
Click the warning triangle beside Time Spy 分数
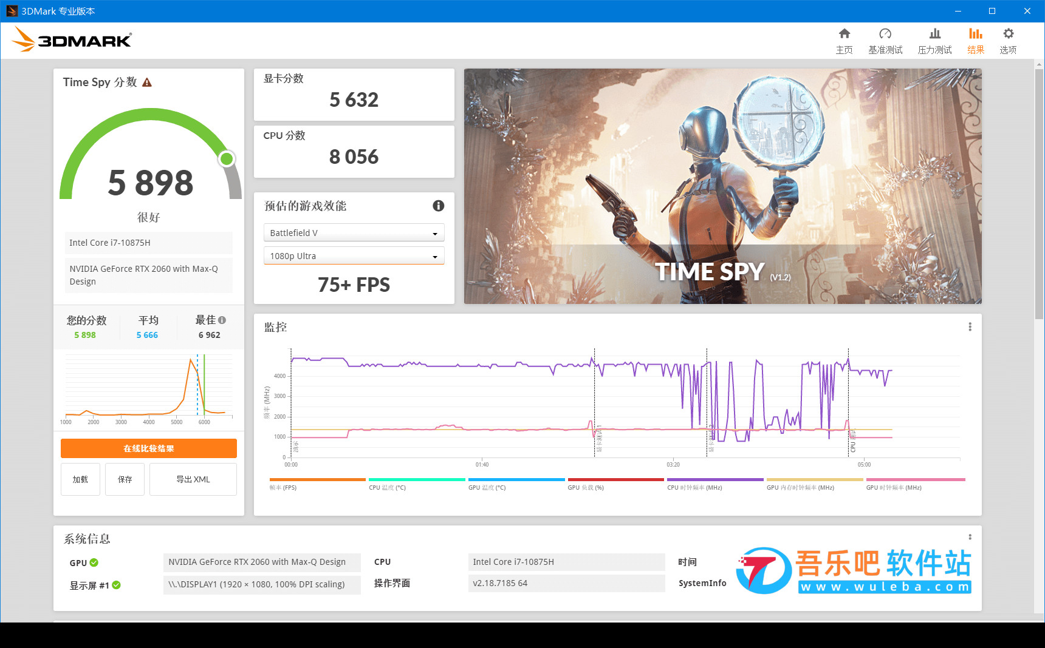tap(147, 83)
